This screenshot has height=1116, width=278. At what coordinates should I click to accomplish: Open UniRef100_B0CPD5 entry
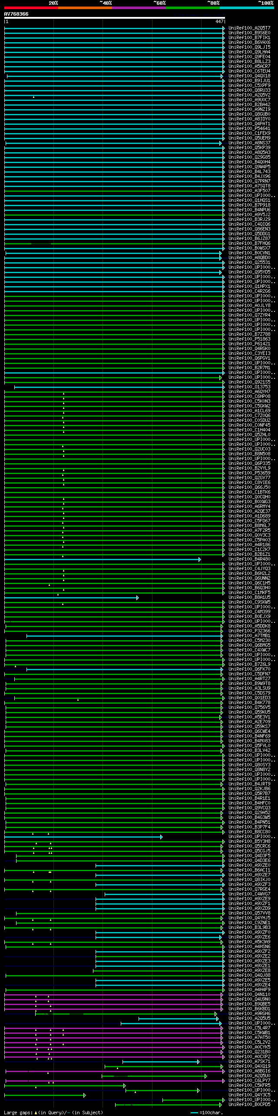[249, 1105]
